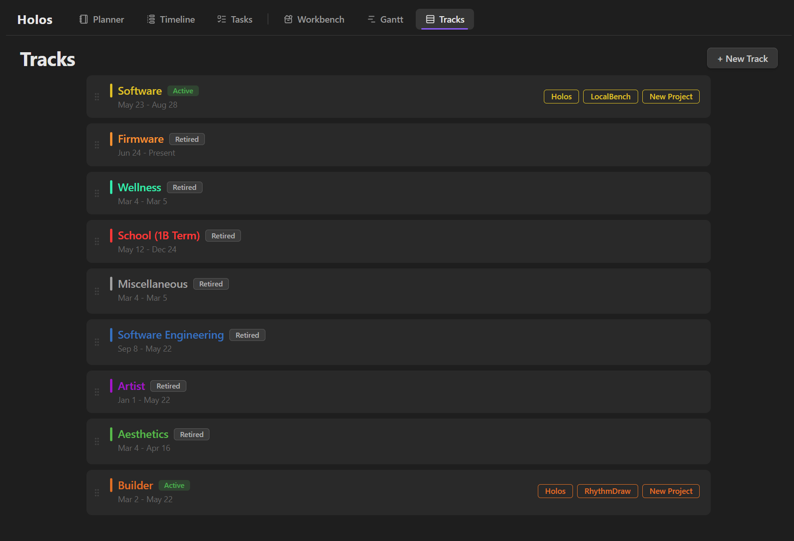Toggle the Retired badge on Artist
This screenshot has height=541, width=794.
(168, 386)
